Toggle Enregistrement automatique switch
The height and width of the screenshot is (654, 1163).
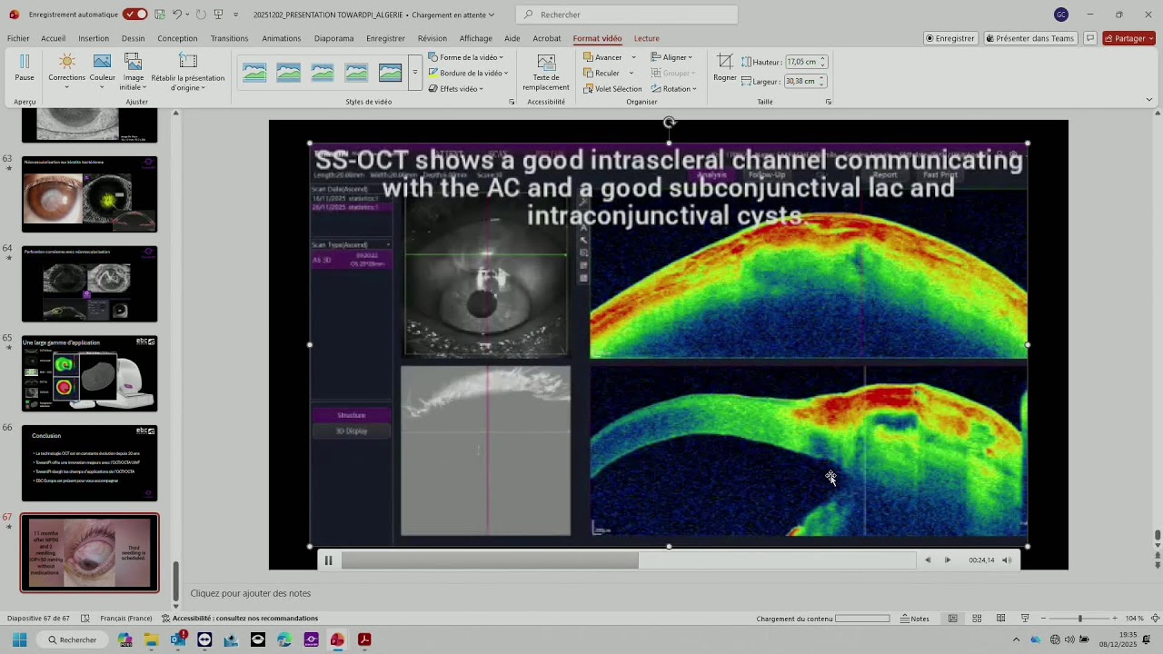(x=135, y=15)
